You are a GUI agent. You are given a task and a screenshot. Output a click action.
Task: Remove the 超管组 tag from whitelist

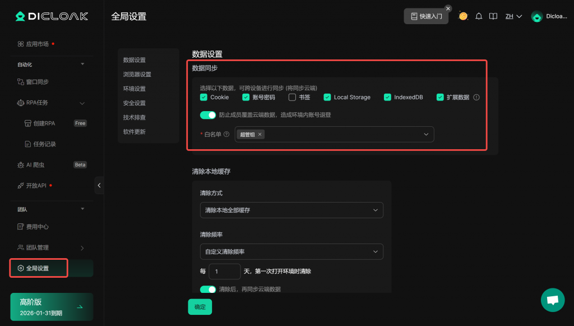point(260,135)
